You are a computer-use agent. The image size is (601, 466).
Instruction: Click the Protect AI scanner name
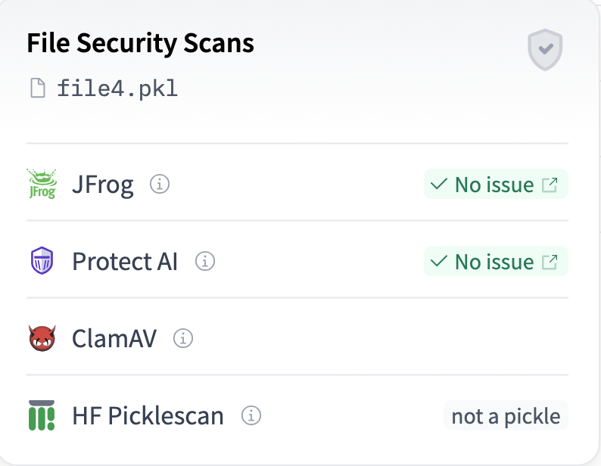click(x=125, y=262)
